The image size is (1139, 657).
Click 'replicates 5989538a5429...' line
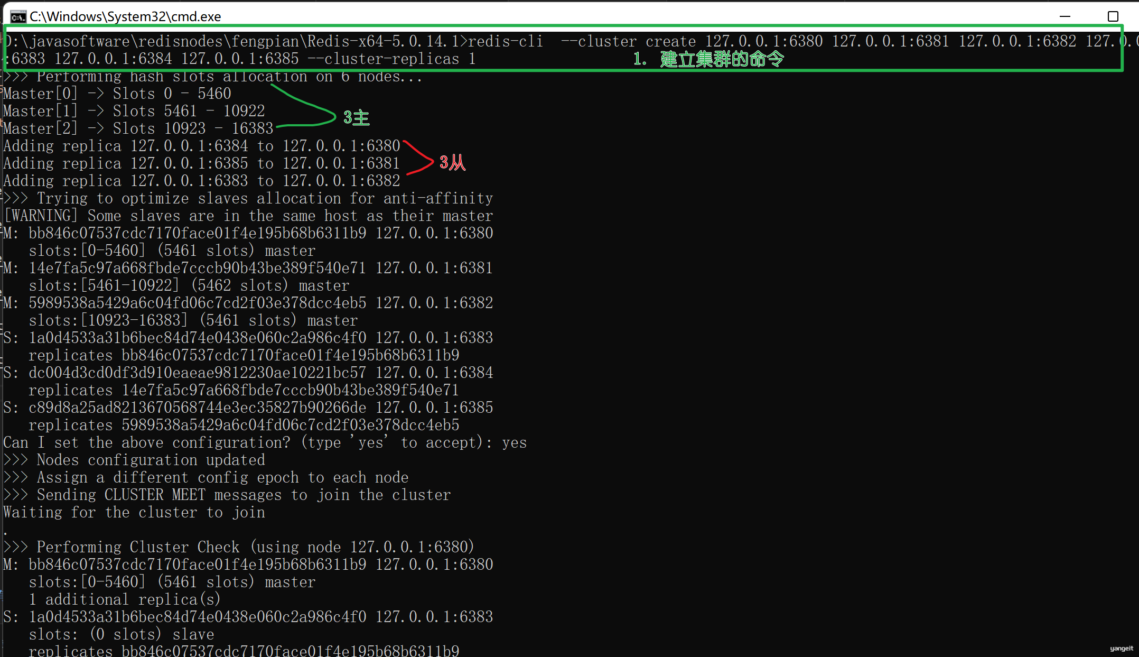pyautogui.click(x=244, y=425)
